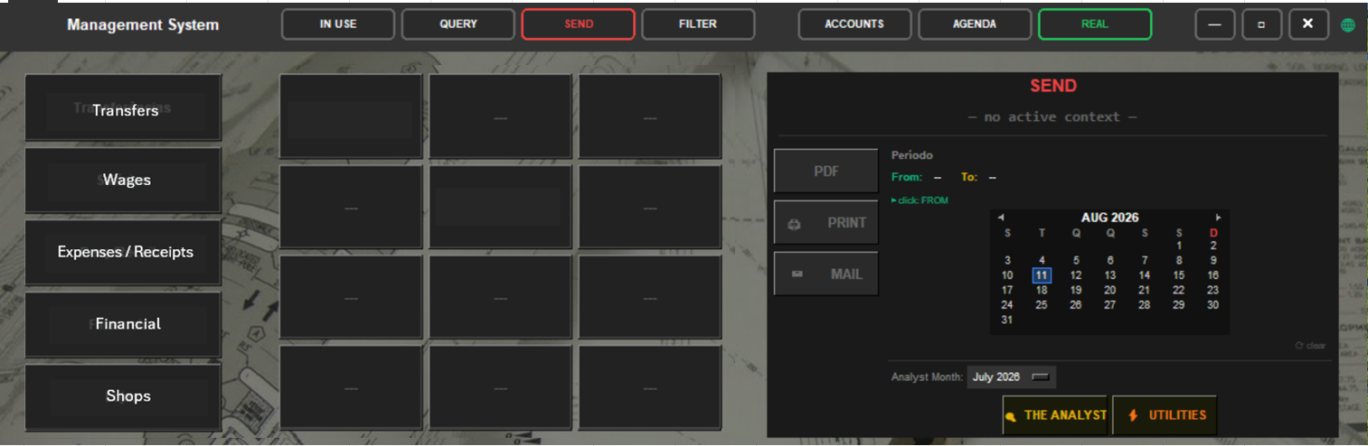This screenshot has height=446, width=1368.
Task: Go to previous month in calendar
Action: [1001, 218]
